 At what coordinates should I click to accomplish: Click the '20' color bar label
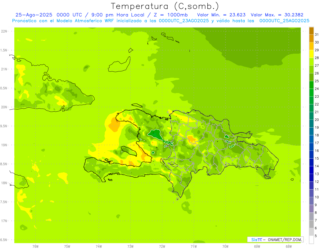tap(317, 120)
